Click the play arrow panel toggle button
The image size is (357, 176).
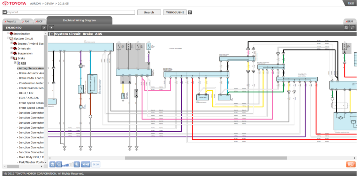51,28
